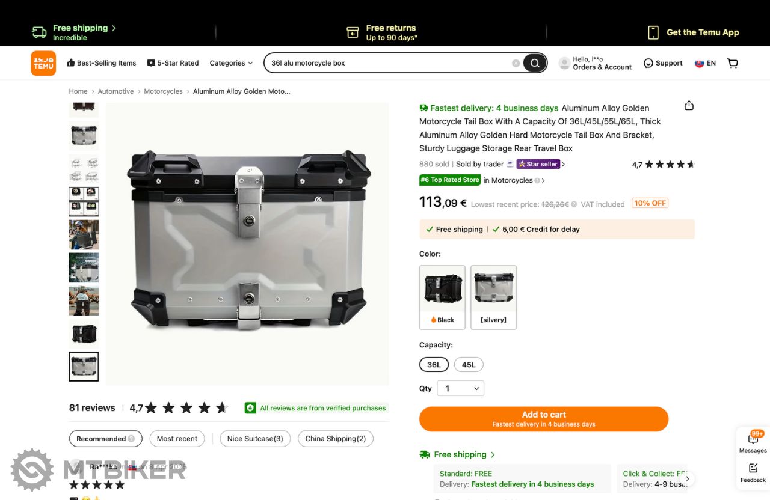Click Get the Temu App phone icon

[x=653, y=32]
